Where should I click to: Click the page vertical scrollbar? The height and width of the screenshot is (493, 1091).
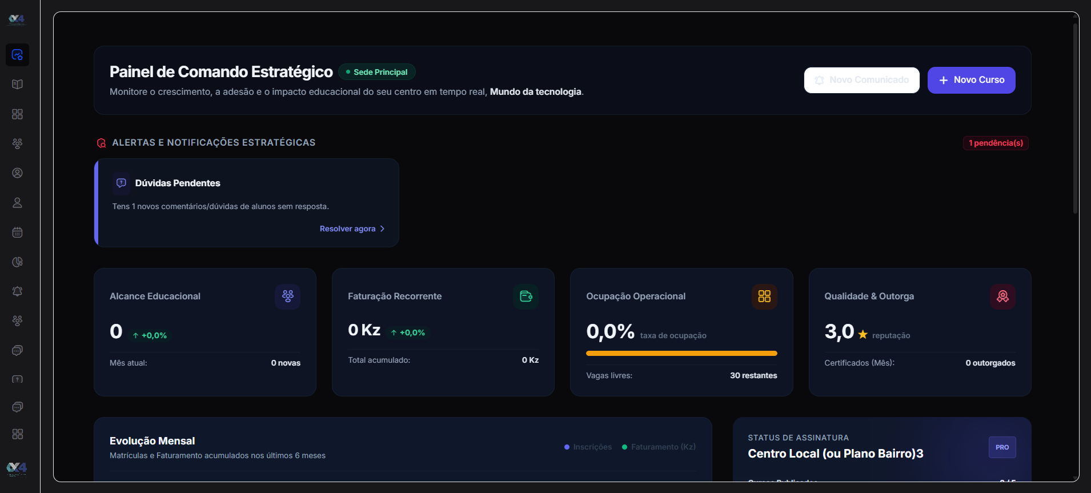click(x=1076, y=119)
